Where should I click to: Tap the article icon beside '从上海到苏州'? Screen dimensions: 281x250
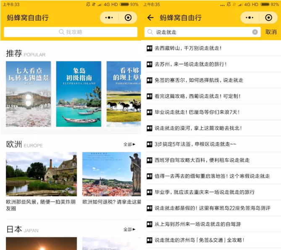point(150,224)
